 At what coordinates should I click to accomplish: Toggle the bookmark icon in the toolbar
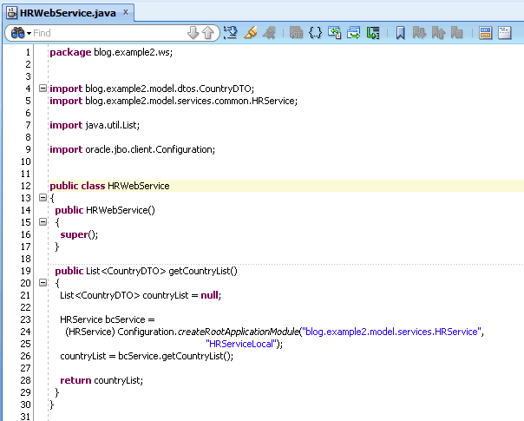[x=400, y=33]
